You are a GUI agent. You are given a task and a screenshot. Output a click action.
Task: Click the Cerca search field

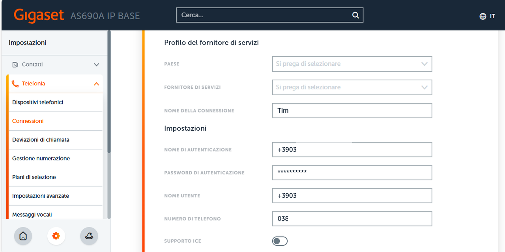(269, 15)
